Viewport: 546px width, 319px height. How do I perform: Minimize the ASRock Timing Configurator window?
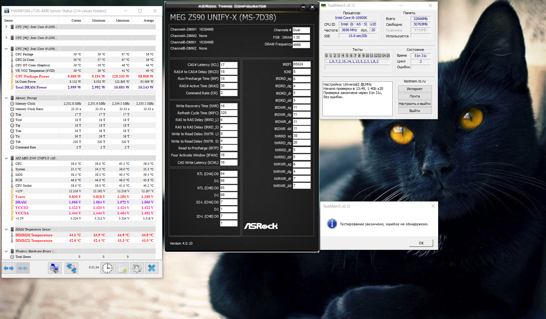tap(303, 7)
